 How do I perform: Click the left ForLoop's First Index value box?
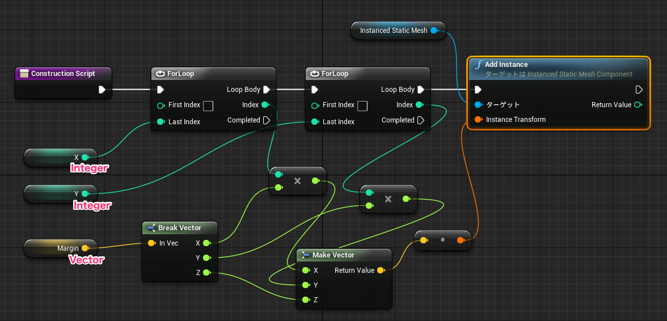pos(208,105)
